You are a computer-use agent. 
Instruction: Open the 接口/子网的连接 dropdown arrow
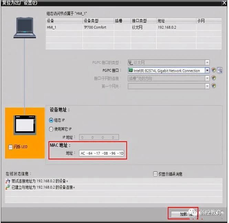point(207,78)
